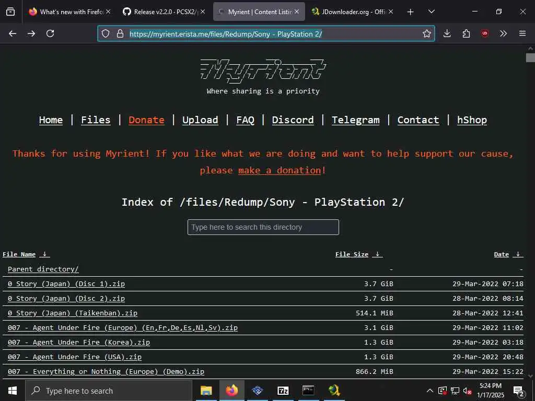This screenshot has height=401, width=535.
Task: Go forward with the browser forward arrow
Action: [x=31, y=33]
